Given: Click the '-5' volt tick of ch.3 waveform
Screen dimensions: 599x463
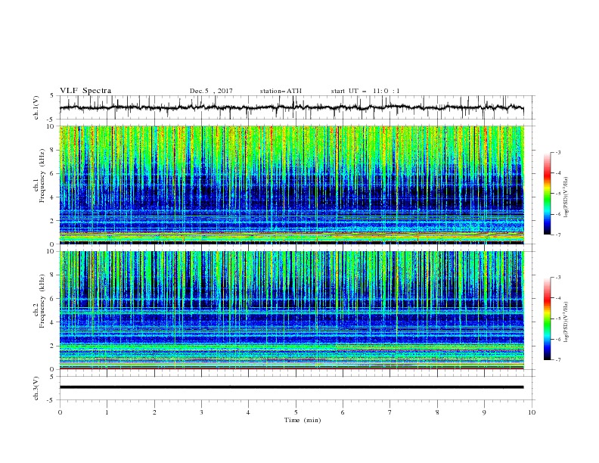Looking at the screenshot, I should click(x=51, y=400).
